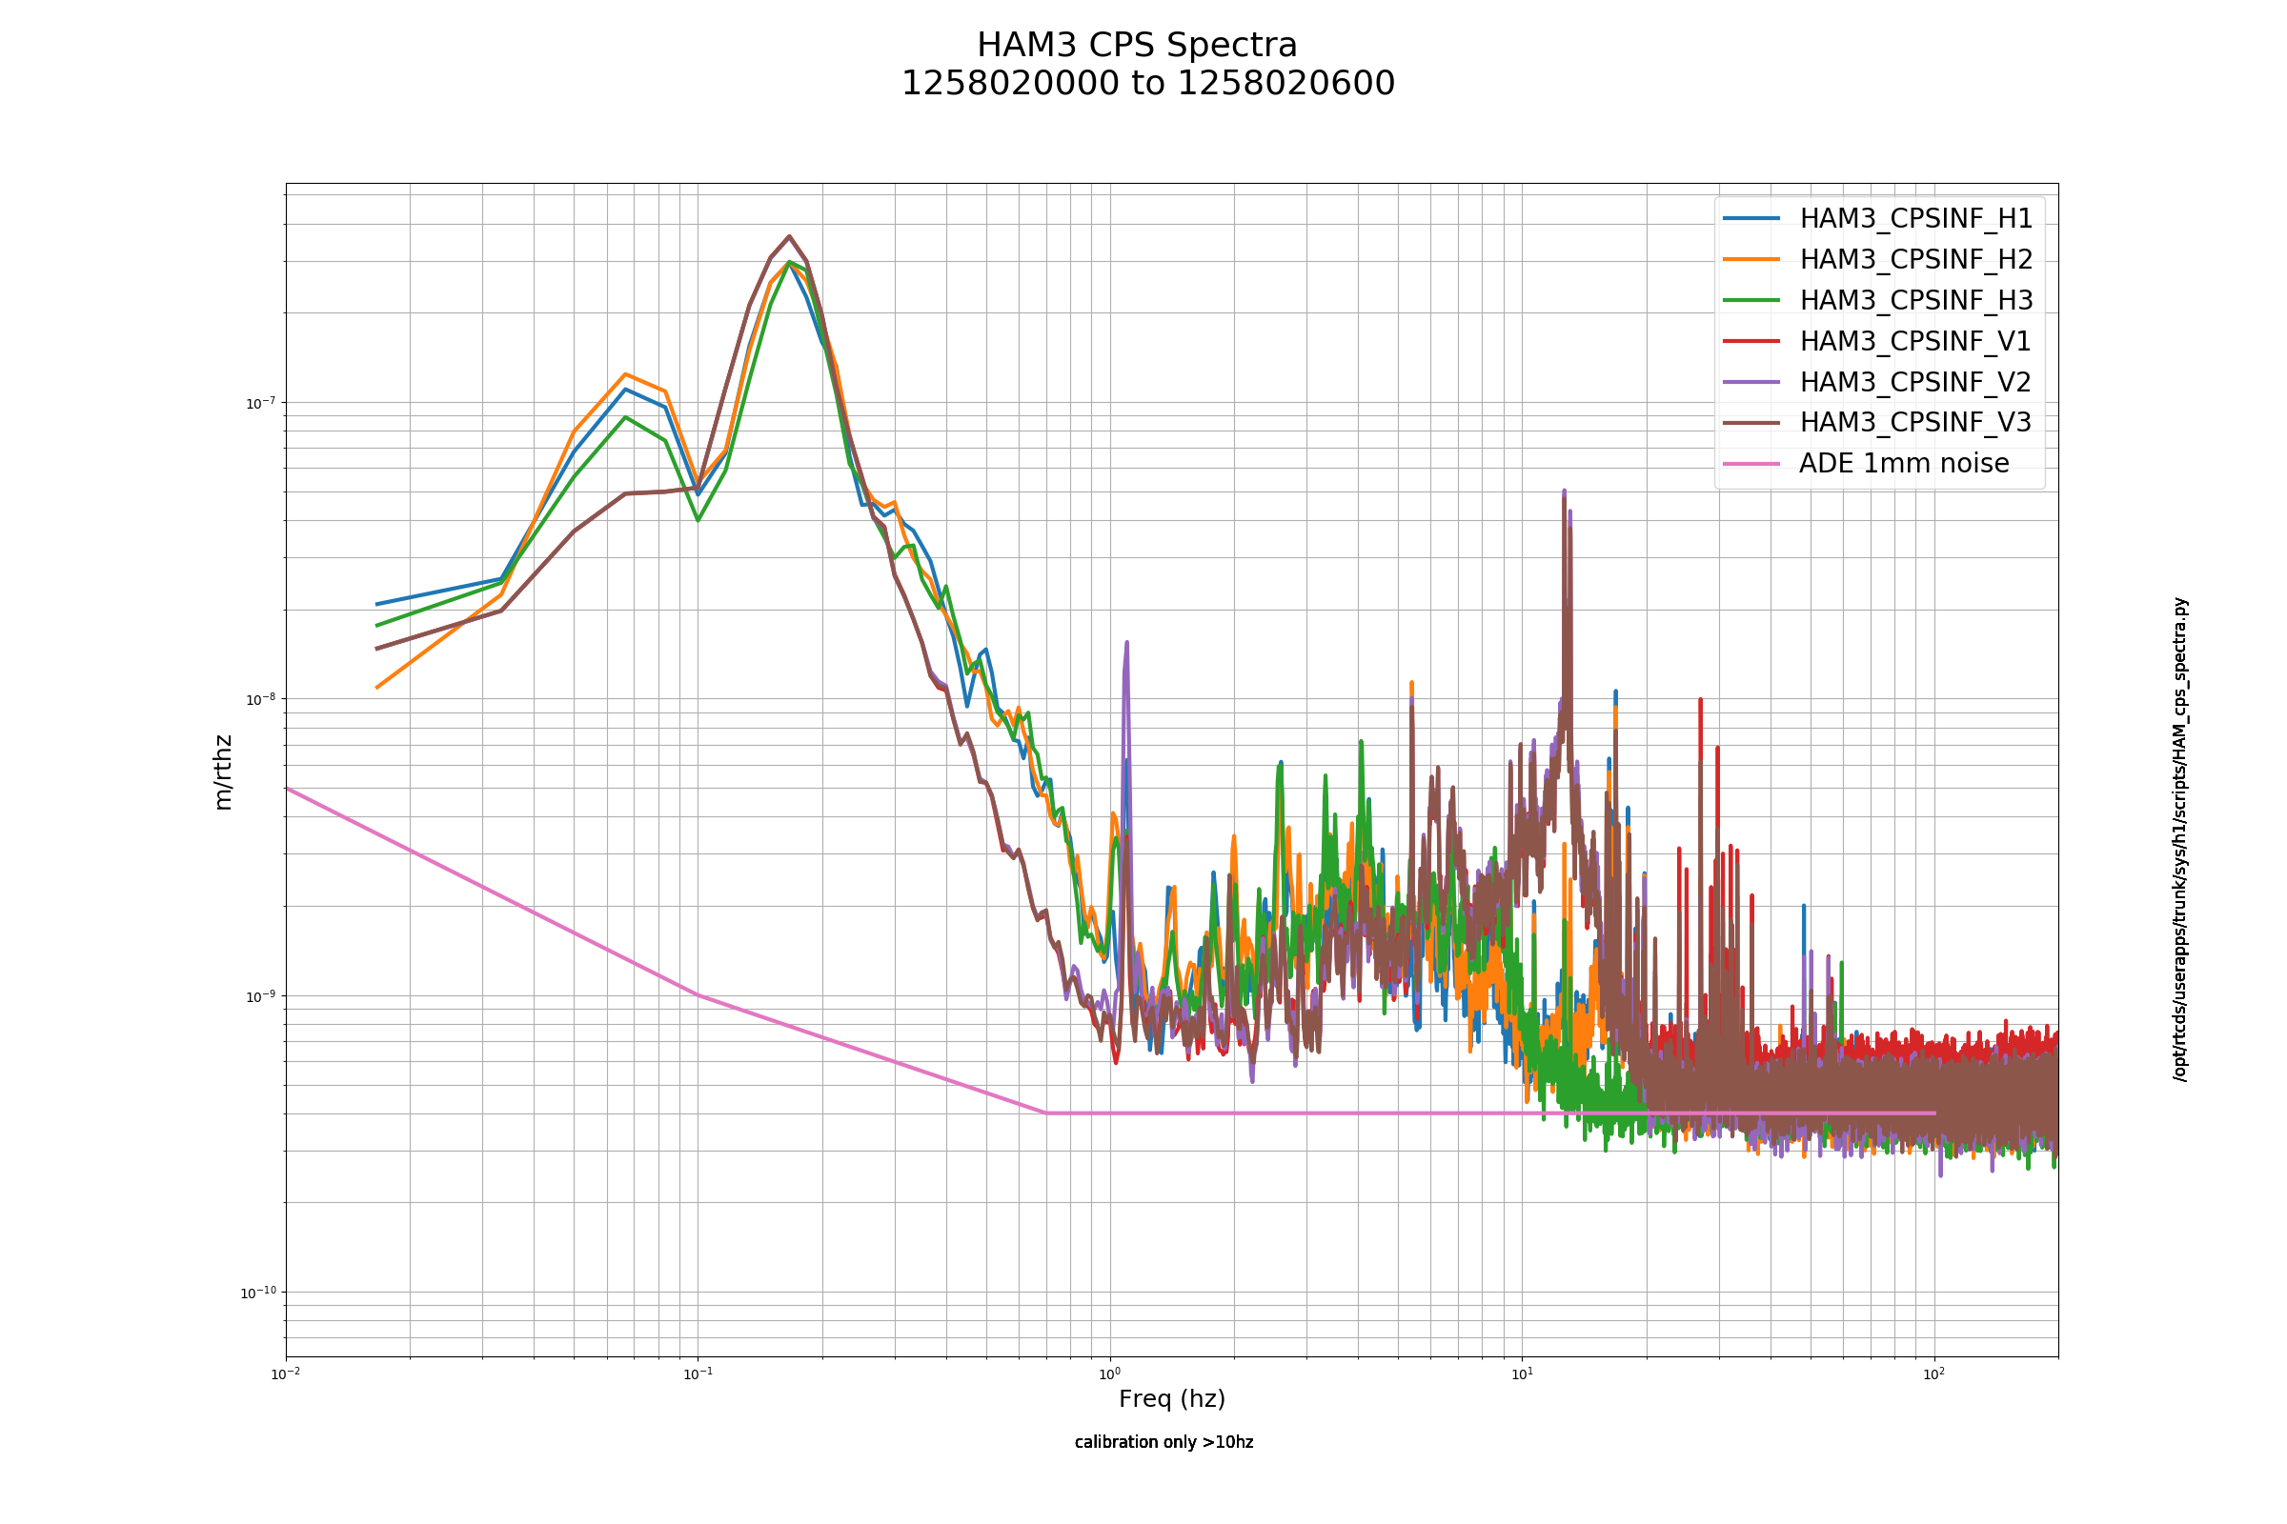Click the 10^-7 tick on y-axis

tap(258, 402)
